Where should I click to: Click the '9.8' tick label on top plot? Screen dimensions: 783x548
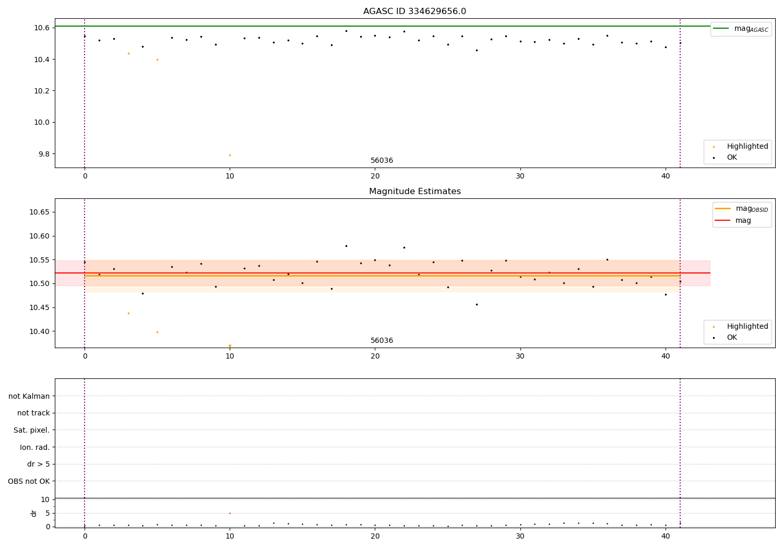[x=43, y=154]
